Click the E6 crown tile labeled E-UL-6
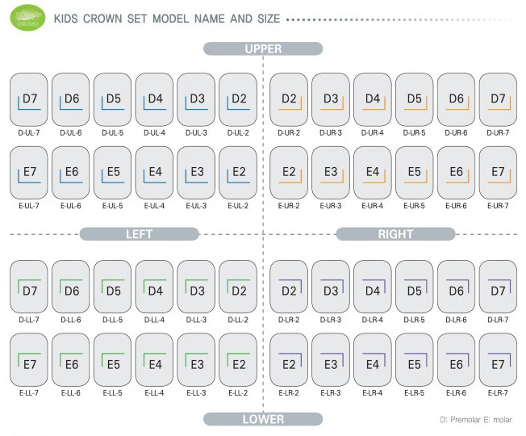Image resolution: width=526 pixels, height=436 pixels. click(x=71, y=172)
